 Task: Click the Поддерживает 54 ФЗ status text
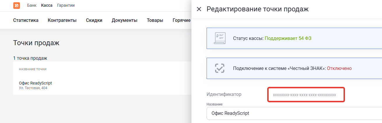pos(288,38)
